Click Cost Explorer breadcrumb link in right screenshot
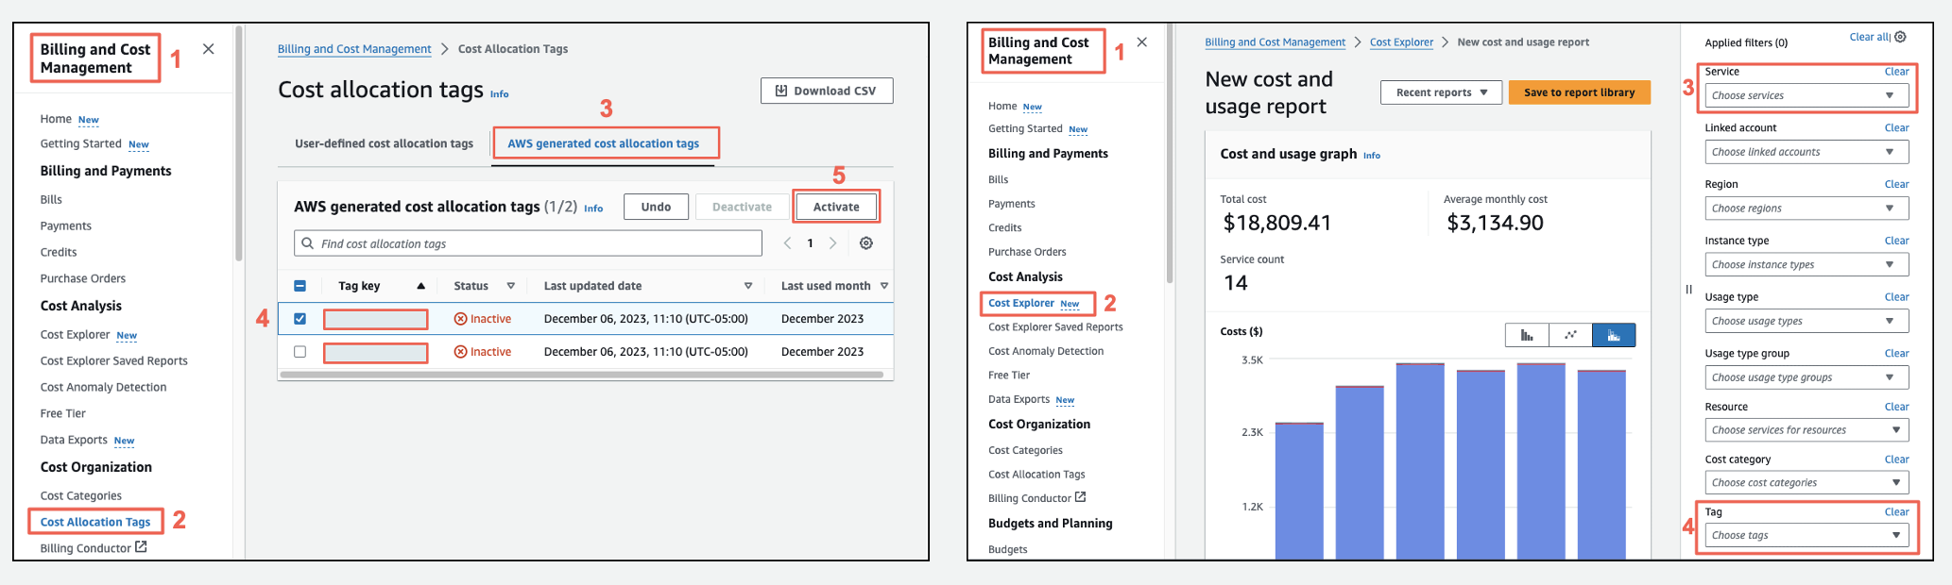This screenshot has width=1952, height=585. pyautogui.click(x=1401, y=42)
